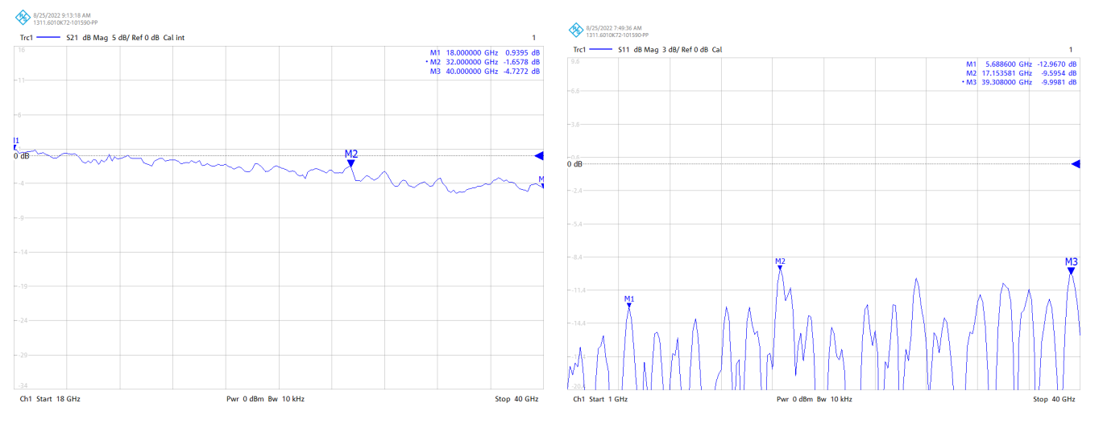The height and width of the screenshot is (428, 1103).
Task: Click the Start 18 GHz channel label
Action: coord(50,399)
